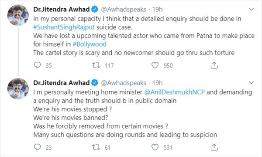
Task: View the second tweet's profile avatar
Action: (x=18, y=89)
